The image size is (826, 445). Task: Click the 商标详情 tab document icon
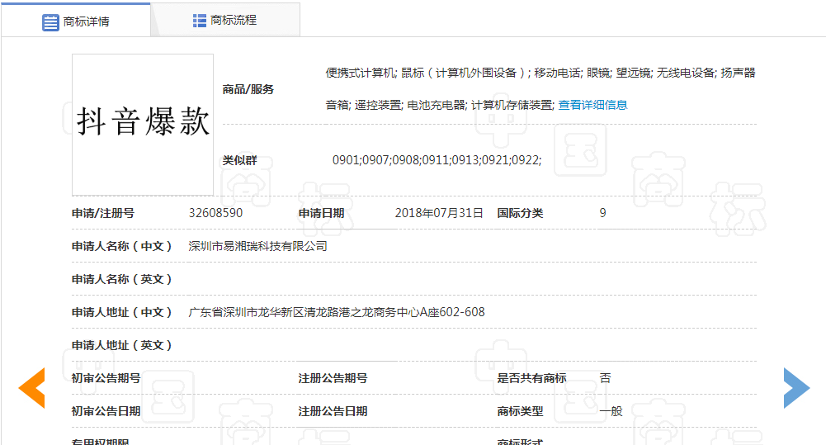[x=50, y=22]
